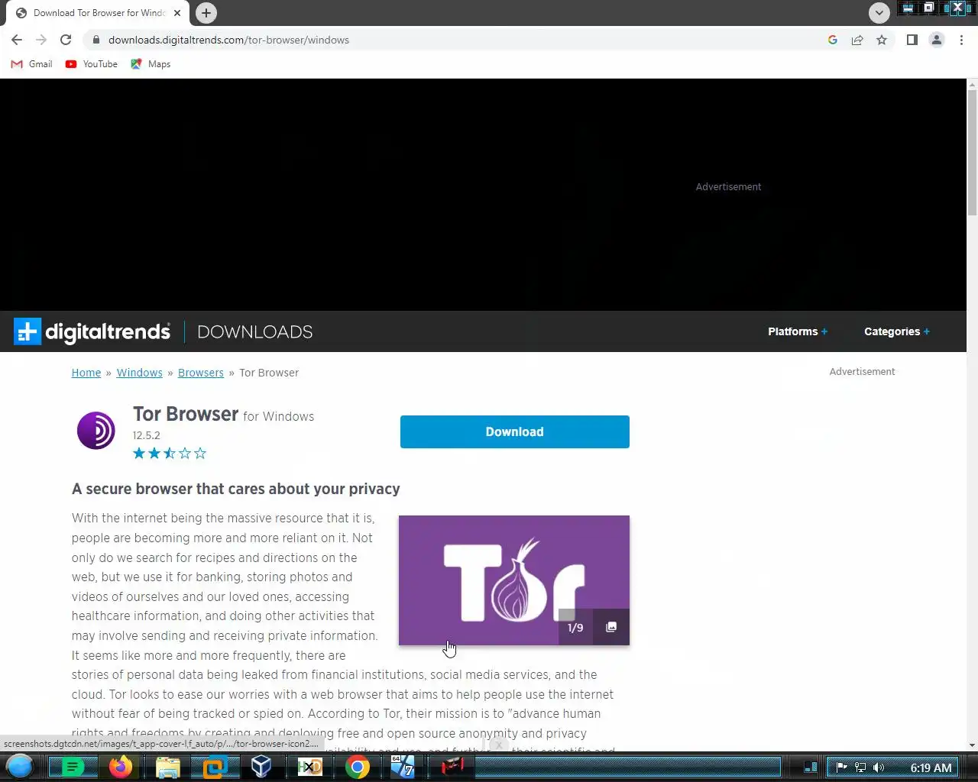
Task: Click the address bar URL field
Action: coord(458,40)
